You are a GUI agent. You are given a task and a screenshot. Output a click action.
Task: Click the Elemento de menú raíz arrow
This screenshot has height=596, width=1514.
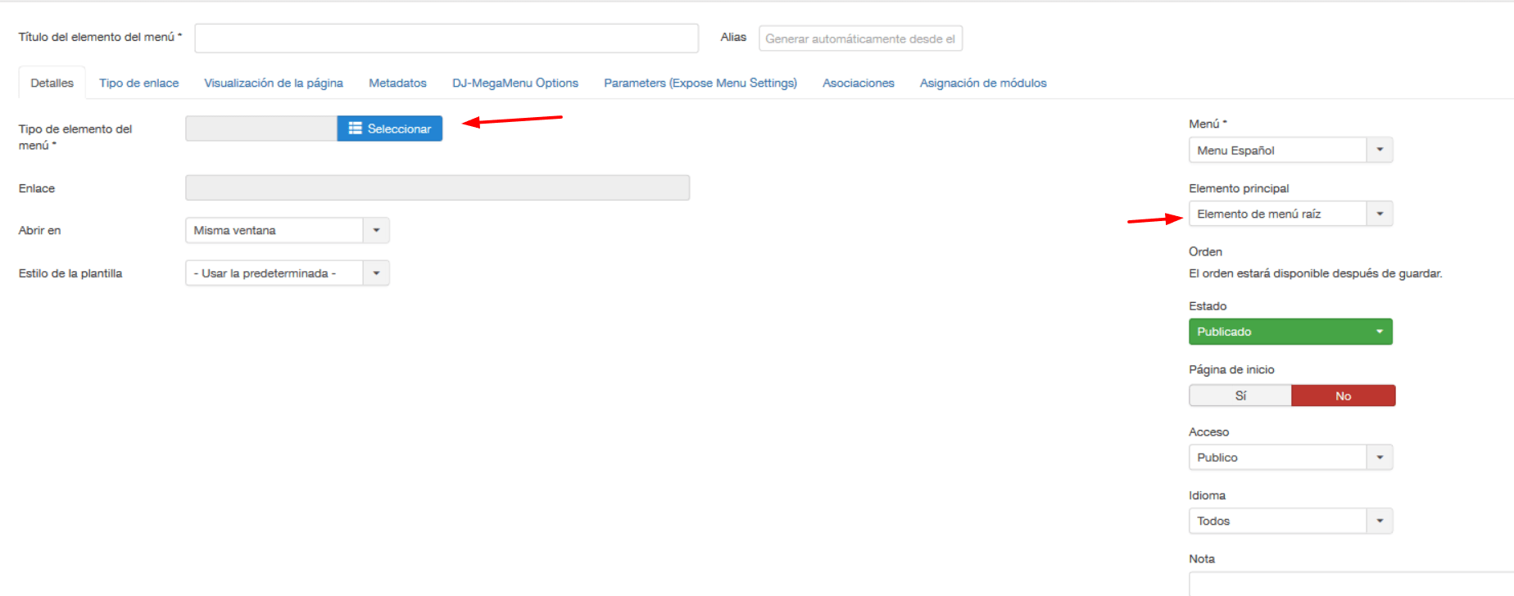1380,214
